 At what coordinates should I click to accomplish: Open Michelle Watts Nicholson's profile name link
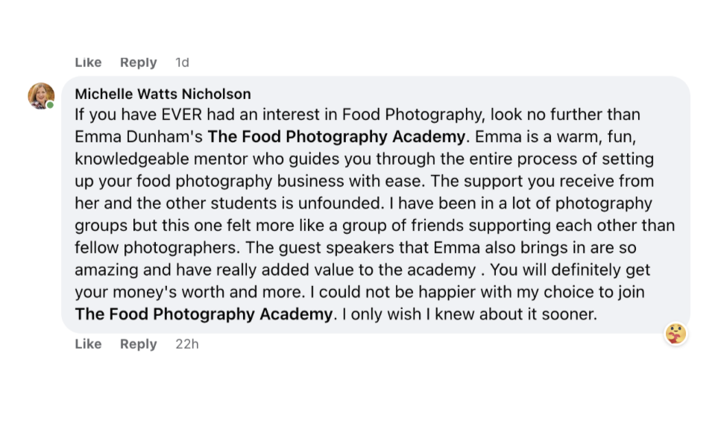(163, 94)
